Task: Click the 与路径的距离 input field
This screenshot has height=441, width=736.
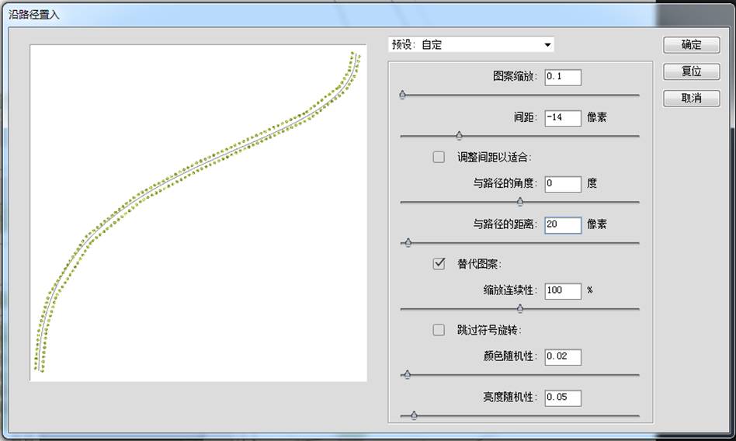Action: [x=563, y=224]
